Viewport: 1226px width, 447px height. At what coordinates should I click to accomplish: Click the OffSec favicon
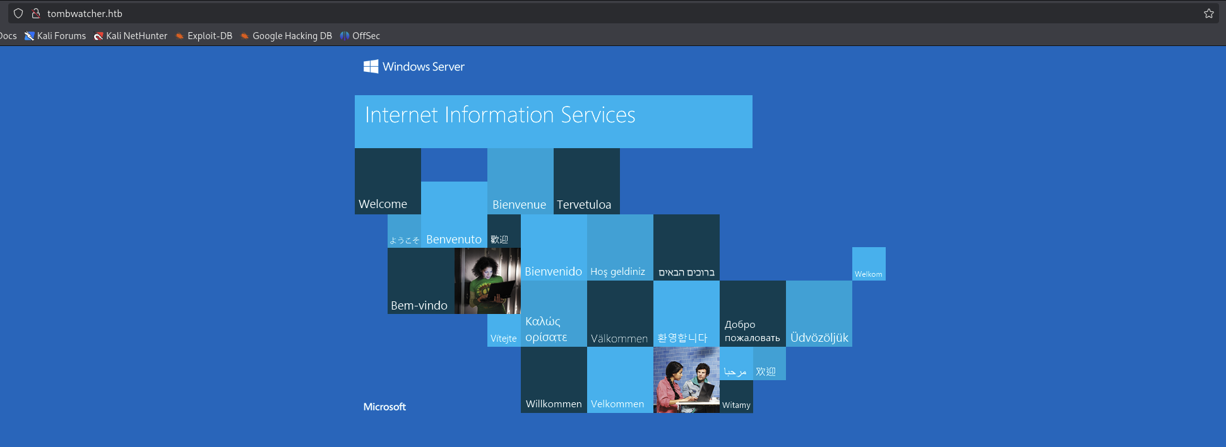click(x=345, y=36)
